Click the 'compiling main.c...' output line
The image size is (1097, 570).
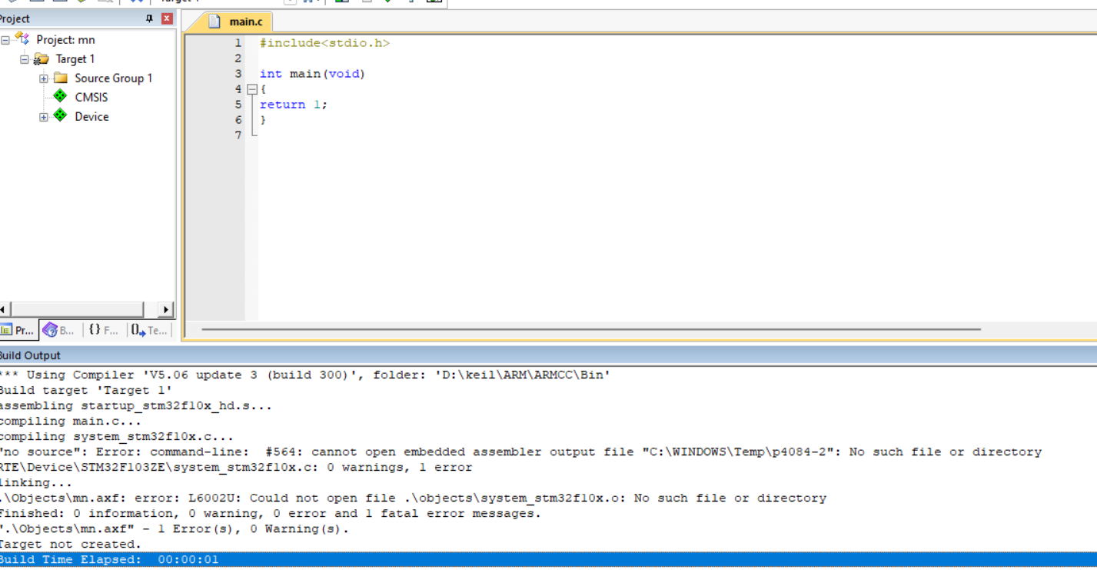pyautogui.click(x=71, y=422)
